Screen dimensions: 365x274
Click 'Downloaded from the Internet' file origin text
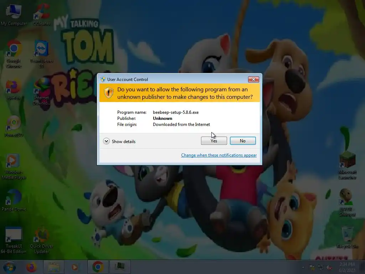point(181,125)
